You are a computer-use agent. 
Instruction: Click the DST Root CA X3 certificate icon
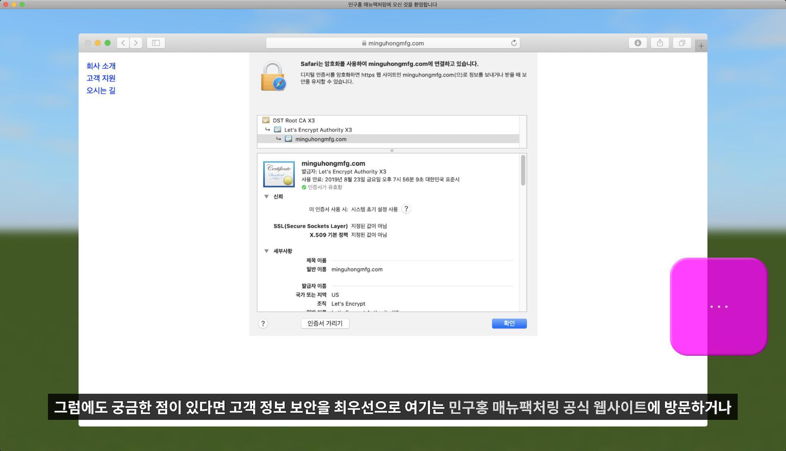266,120
